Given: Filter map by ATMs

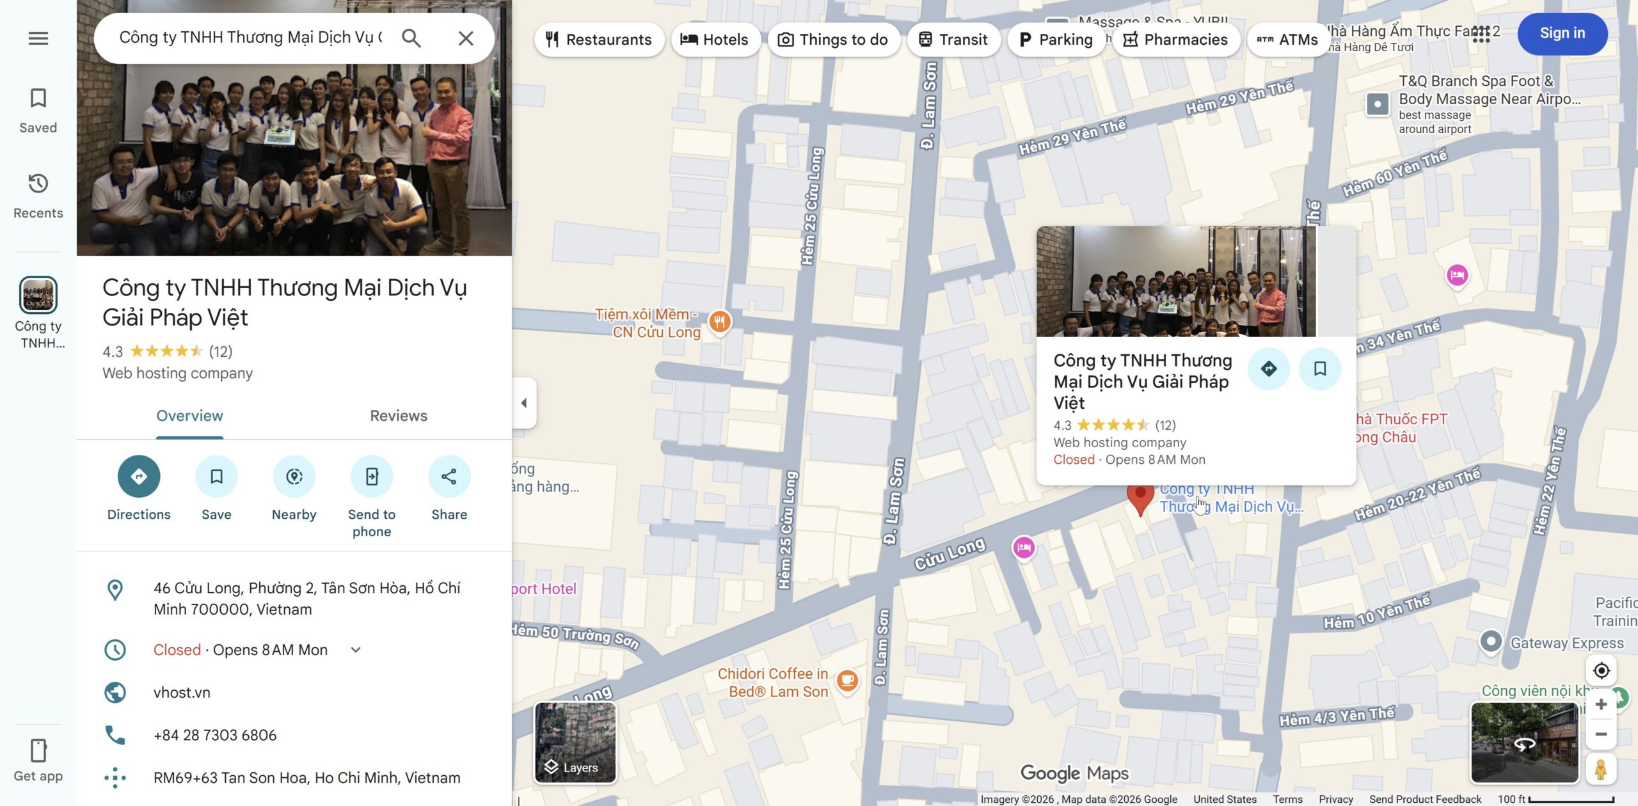Looking at the screenshot, I should pyautogui.click(x=1288, y=40).
